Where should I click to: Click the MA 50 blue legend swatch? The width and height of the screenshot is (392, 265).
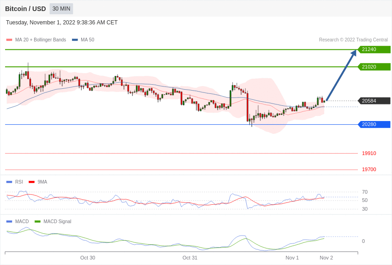pos(75,40)
